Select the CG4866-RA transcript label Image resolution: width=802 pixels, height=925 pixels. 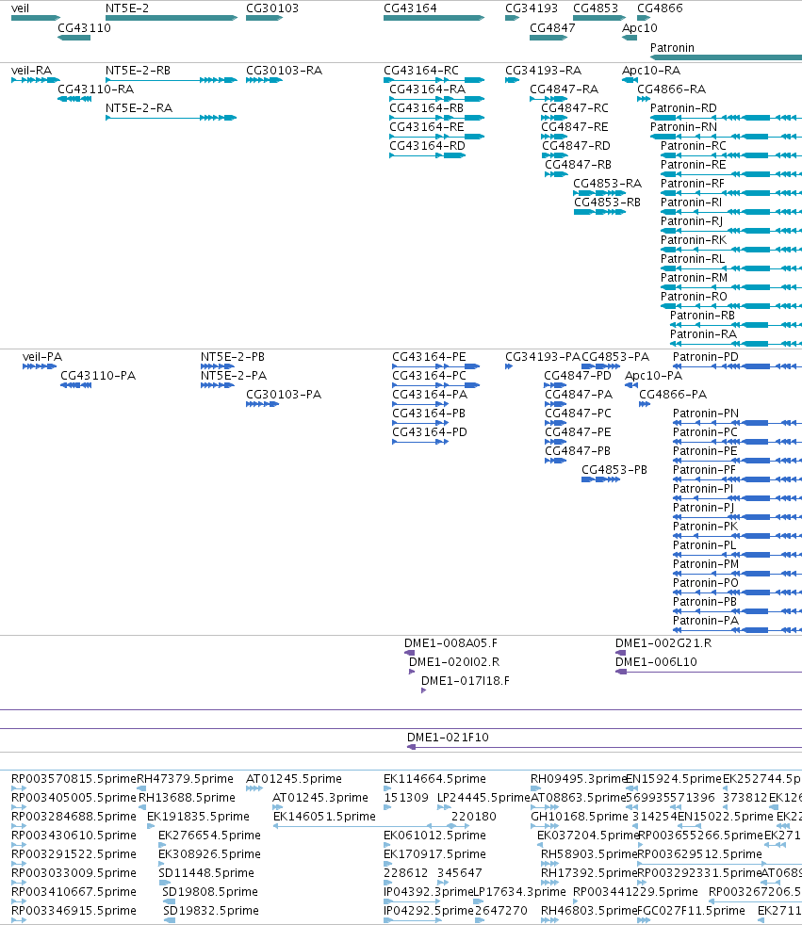coord(672,89)
